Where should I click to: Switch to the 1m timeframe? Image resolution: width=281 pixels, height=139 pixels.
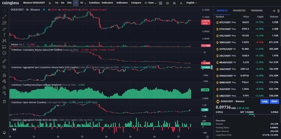pyautogui.click(x=57, y=3)
